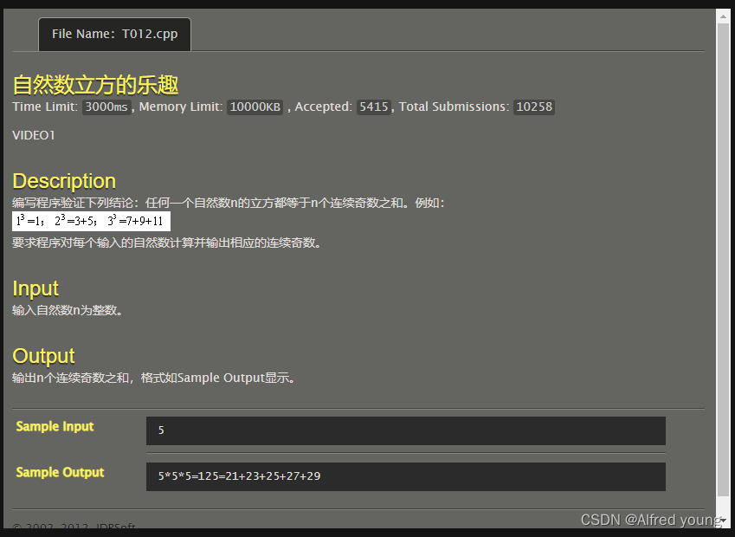The image size is (735, 537).
Task: Click the cube formula image
Action: 90,222
